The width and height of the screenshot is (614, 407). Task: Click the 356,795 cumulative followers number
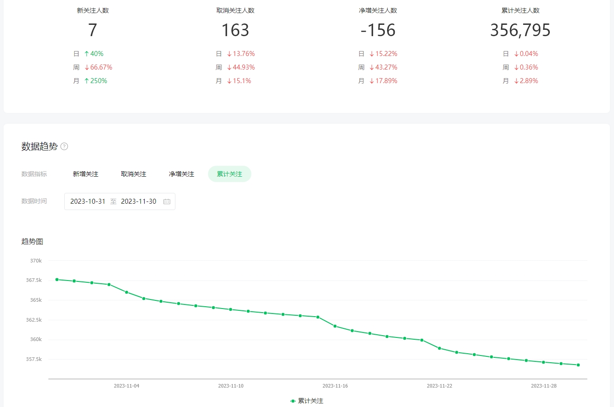[x=520, y=30]
